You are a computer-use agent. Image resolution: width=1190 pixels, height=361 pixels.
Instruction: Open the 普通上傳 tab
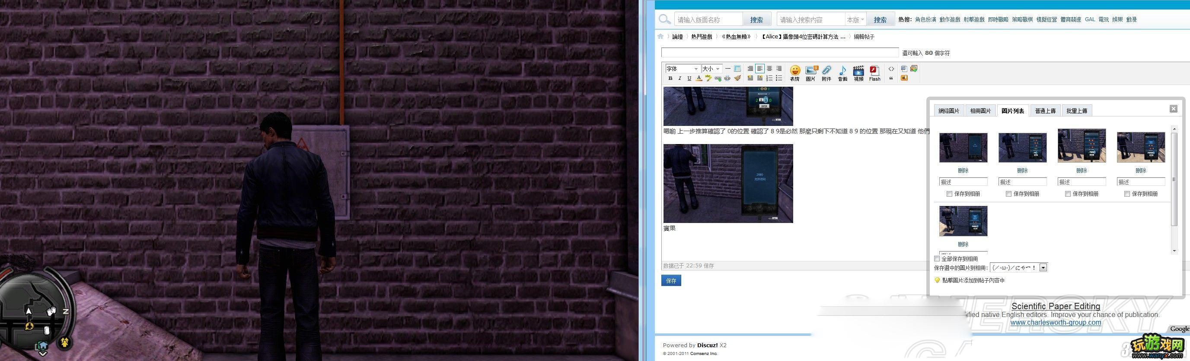pyautogui.click(x=1045, y=111)
